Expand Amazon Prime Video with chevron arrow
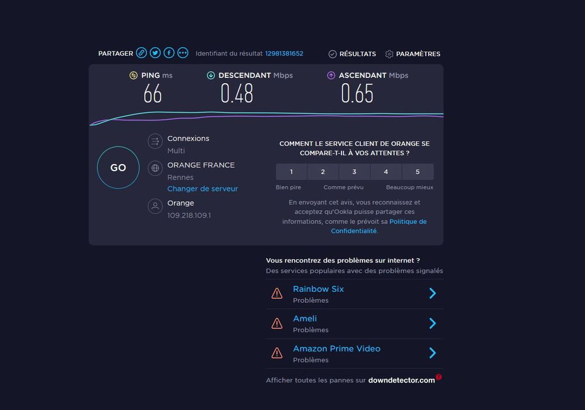The image size is (585, 410). [x=432, y=353]
